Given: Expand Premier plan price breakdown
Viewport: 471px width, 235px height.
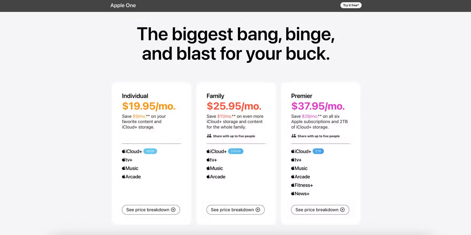Looking at the screenshot, I should (320, 210).
